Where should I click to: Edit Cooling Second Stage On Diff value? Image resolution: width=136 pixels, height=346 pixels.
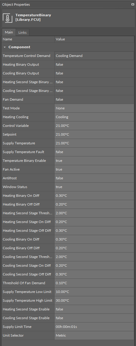point(94,266)
